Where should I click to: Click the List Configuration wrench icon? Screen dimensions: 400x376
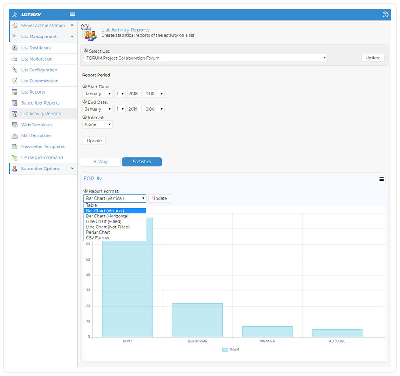15,70
